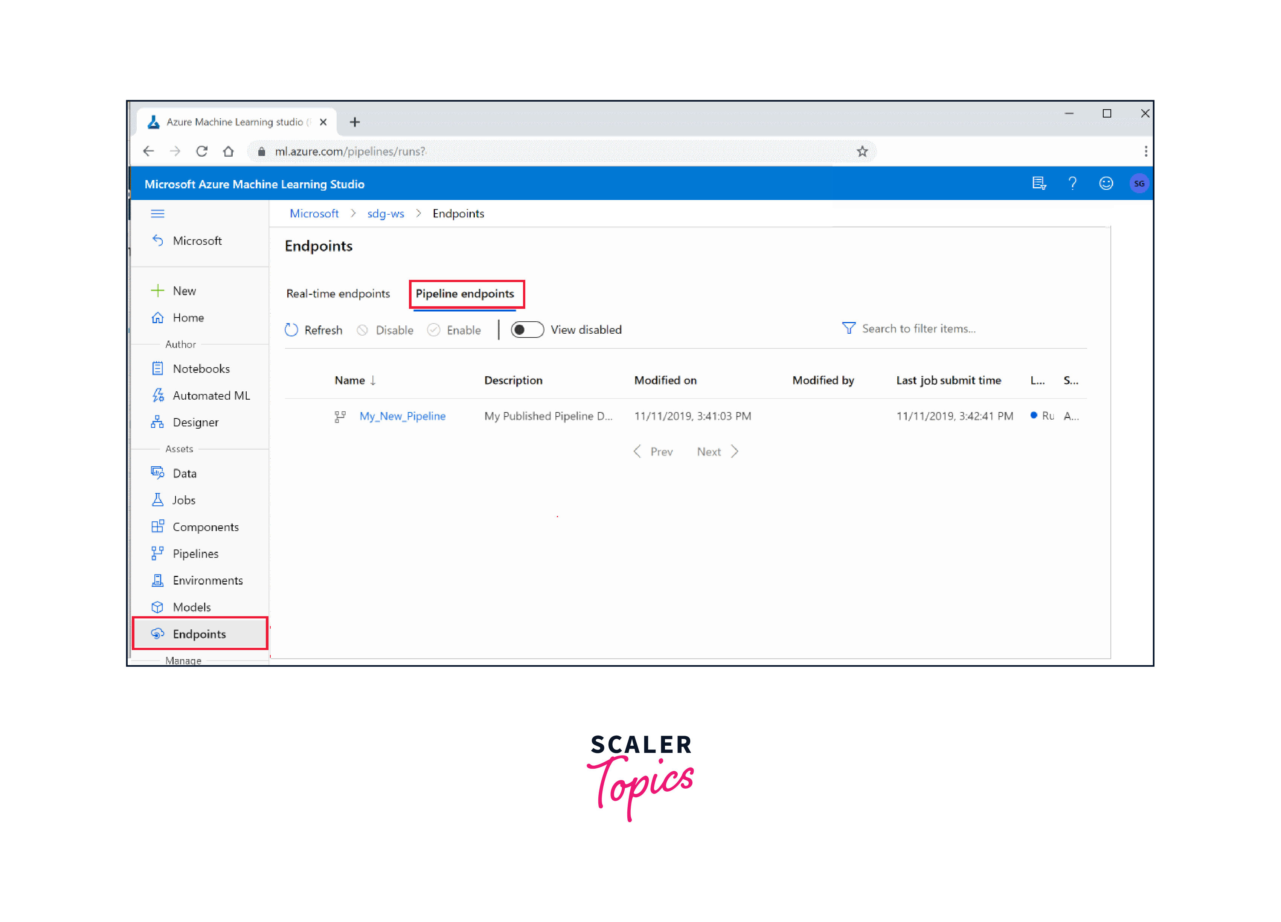Toggle the View disabled switch
The image size is (1281, 922).
point(527,330)
